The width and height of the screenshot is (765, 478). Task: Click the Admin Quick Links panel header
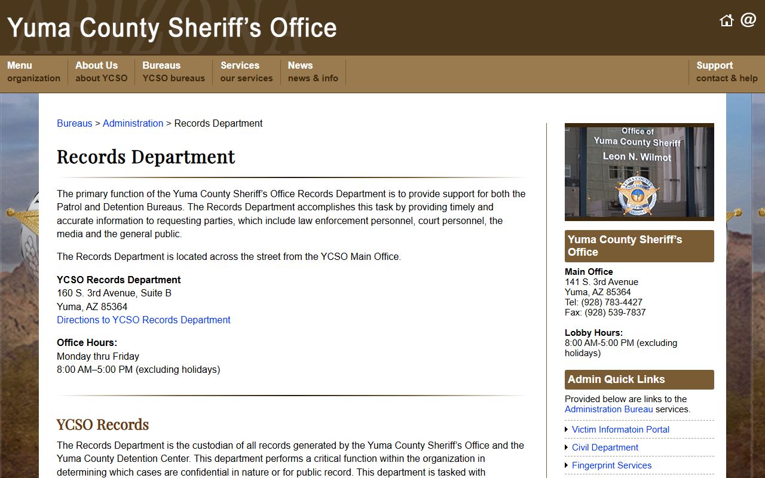pyautogui.click(x=639, y=379)
